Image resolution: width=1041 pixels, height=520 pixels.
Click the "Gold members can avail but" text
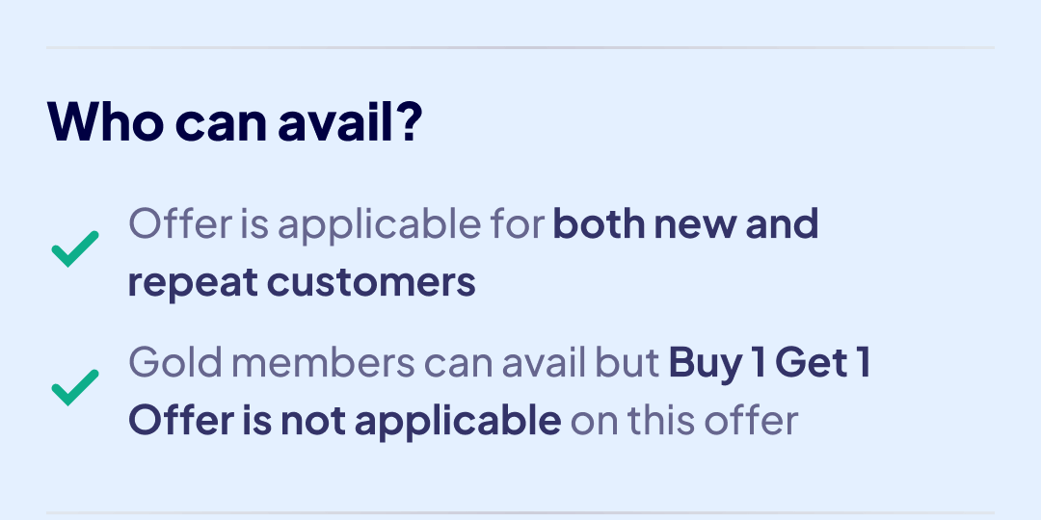point(394,363)
